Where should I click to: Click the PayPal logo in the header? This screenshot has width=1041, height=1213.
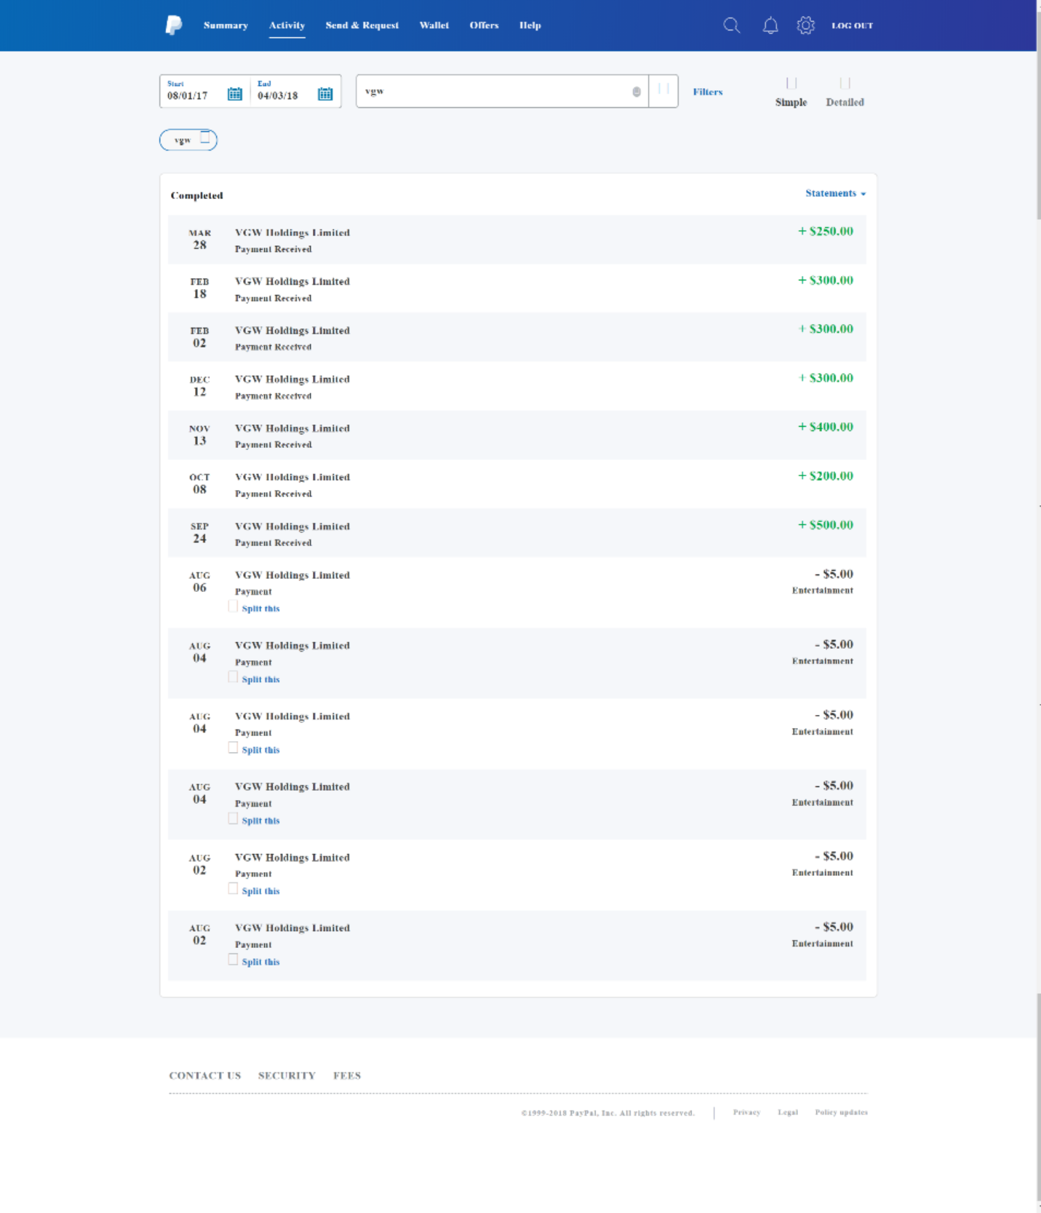pos(173,25)
